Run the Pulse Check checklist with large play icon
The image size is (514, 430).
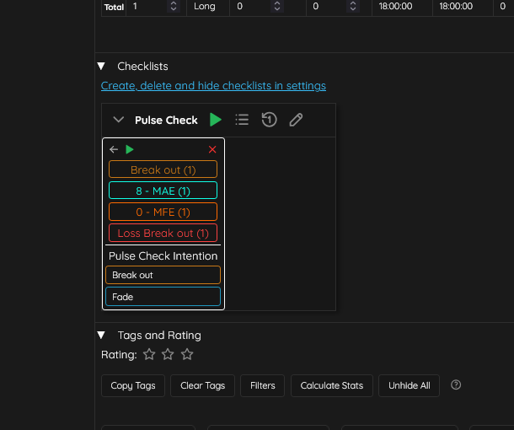pos(216,120)
